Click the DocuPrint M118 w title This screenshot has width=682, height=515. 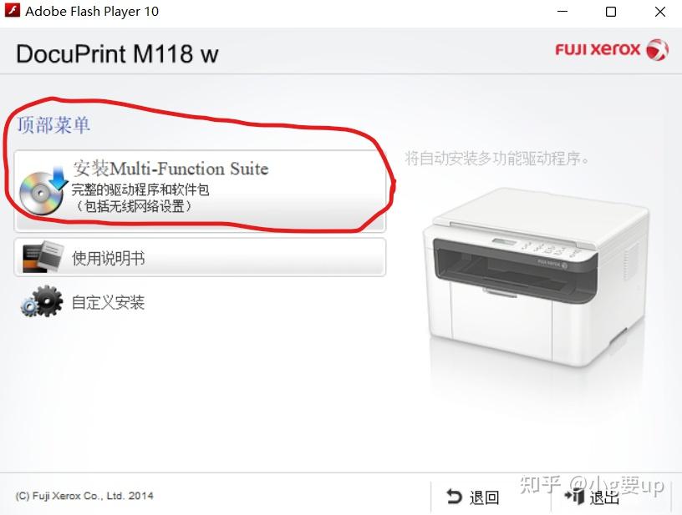point(117,54)
